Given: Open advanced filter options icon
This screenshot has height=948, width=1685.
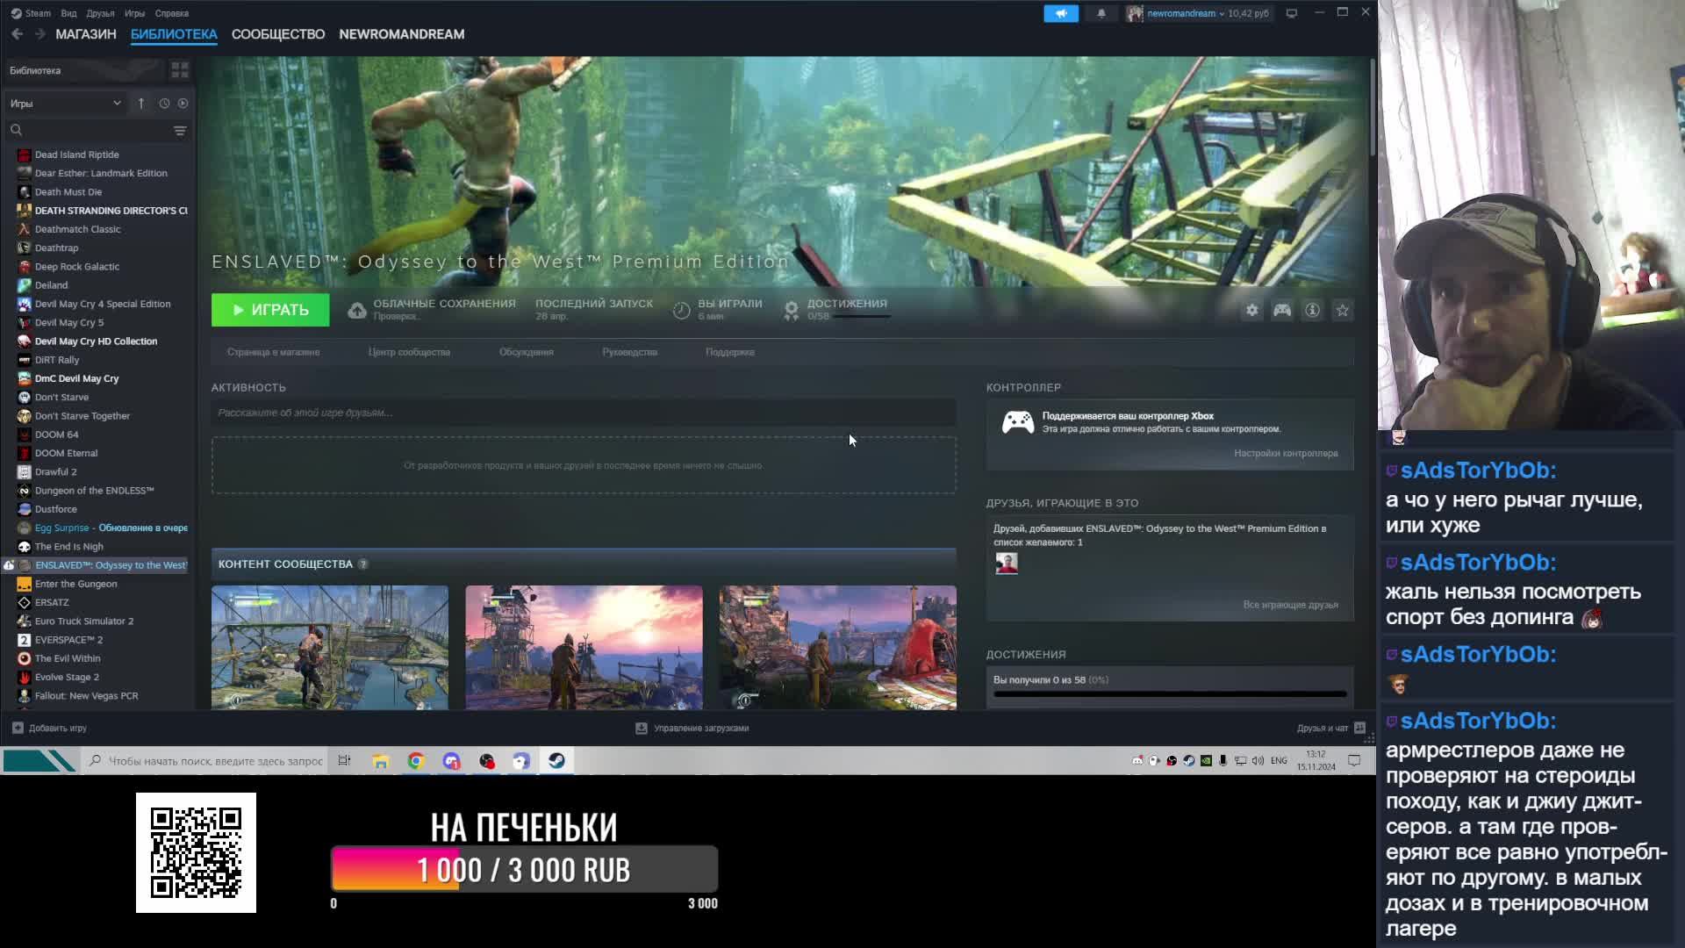Looking at the screenshot, I should tap(180, 131).
